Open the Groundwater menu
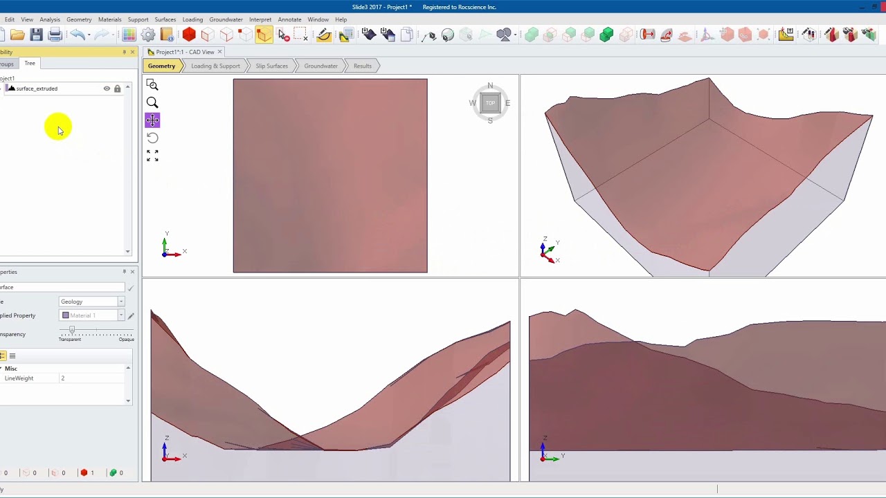Screen dimensions: 886x498 (x=226, y=19)
